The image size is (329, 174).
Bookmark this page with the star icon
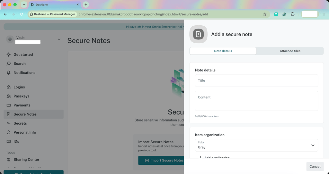pos(265,14)
